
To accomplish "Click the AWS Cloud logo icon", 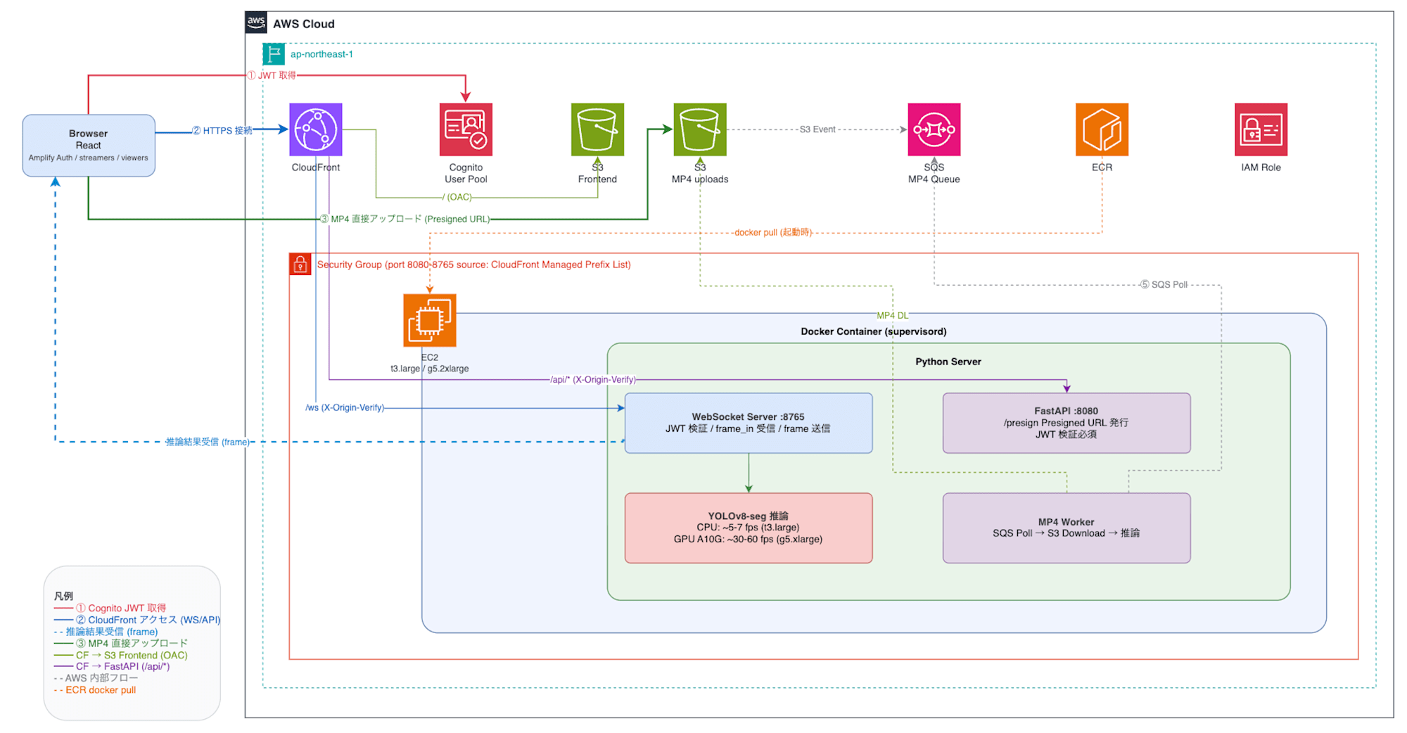I will [x=256, y=23].
